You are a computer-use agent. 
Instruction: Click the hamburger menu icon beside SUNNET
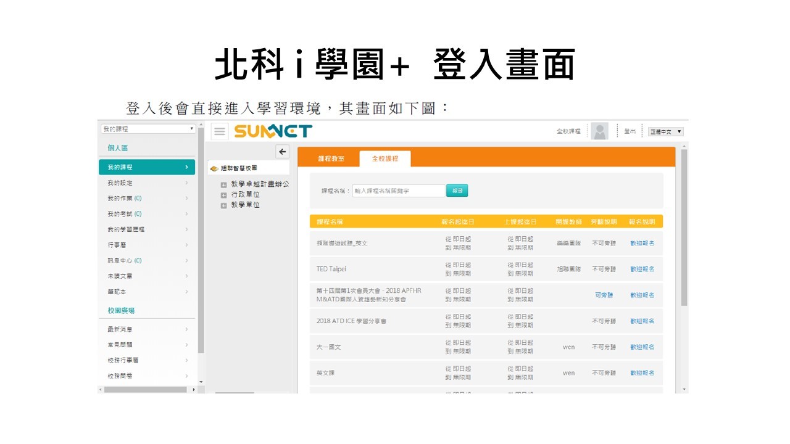220,131
